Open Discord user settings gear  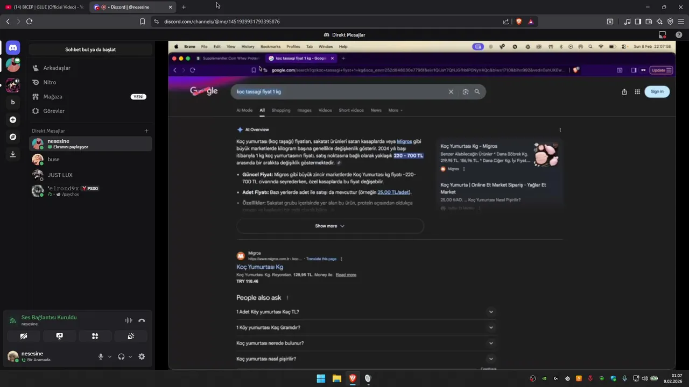[x=142, y=356]
